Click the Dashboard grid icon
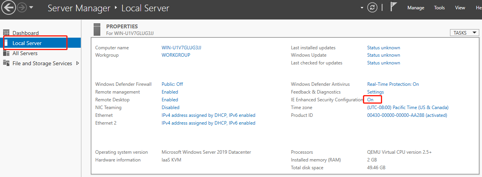Screen dimensions: 482x177 [x=6, y=33]
